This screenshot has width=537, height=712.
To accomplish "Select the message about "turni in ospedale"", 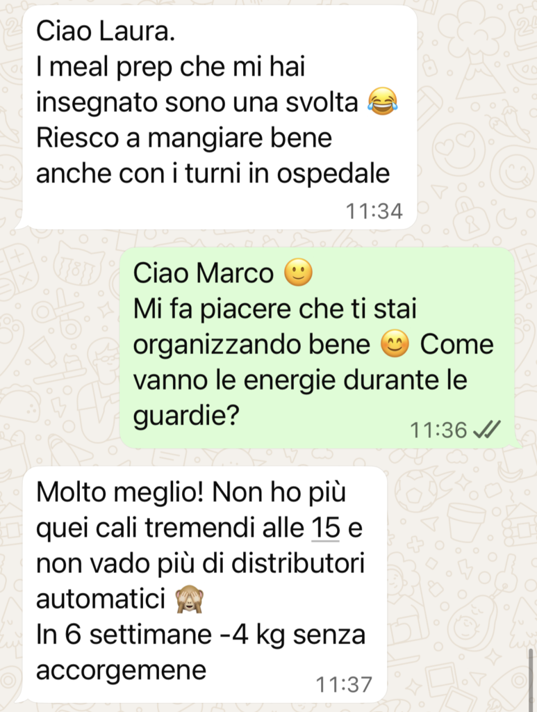I will 220,117.
